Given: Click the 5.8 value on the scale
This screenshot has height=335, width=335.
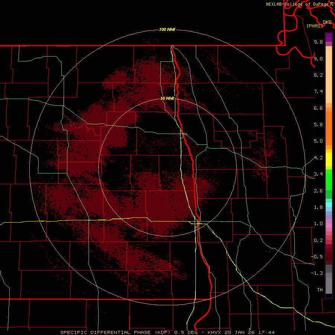Looking at the screenshot, I should point(318,125).
